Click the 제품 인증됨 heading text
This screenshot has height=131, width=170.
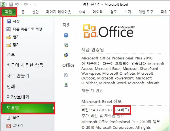pos(93,50)
